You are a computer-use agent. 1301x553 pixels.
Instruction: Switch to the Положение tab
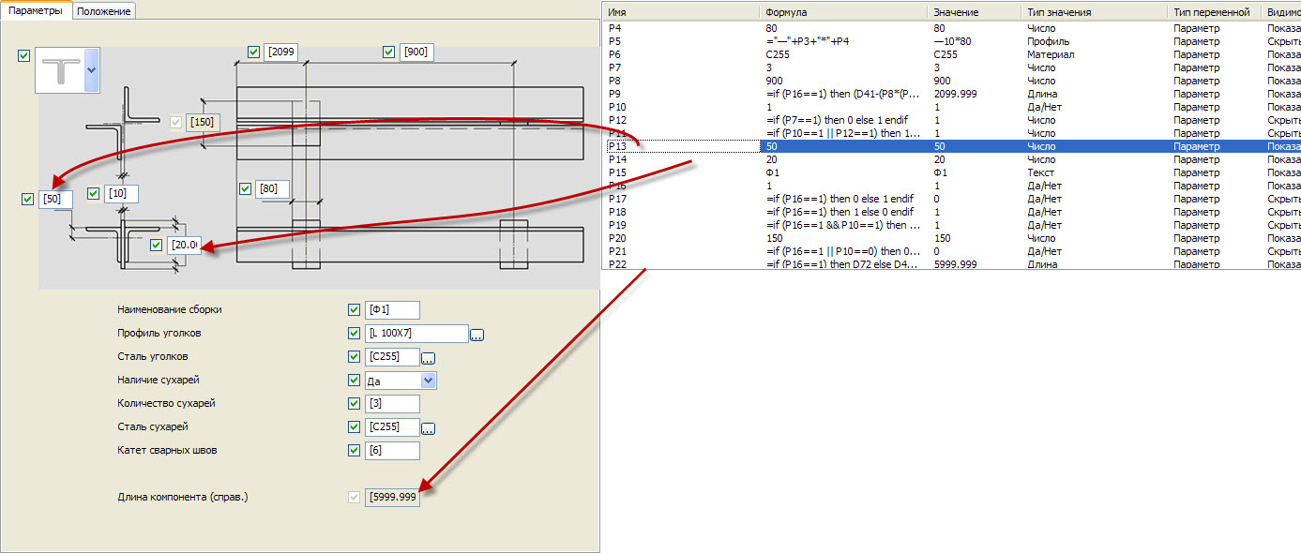[105, 11]
